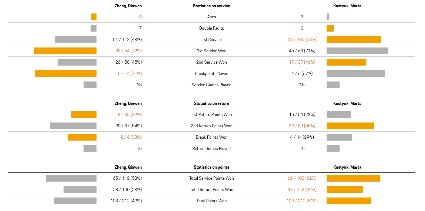Click Zheng's orange Break Points Won bar
The image size is (425, 211).
(82, 137)
